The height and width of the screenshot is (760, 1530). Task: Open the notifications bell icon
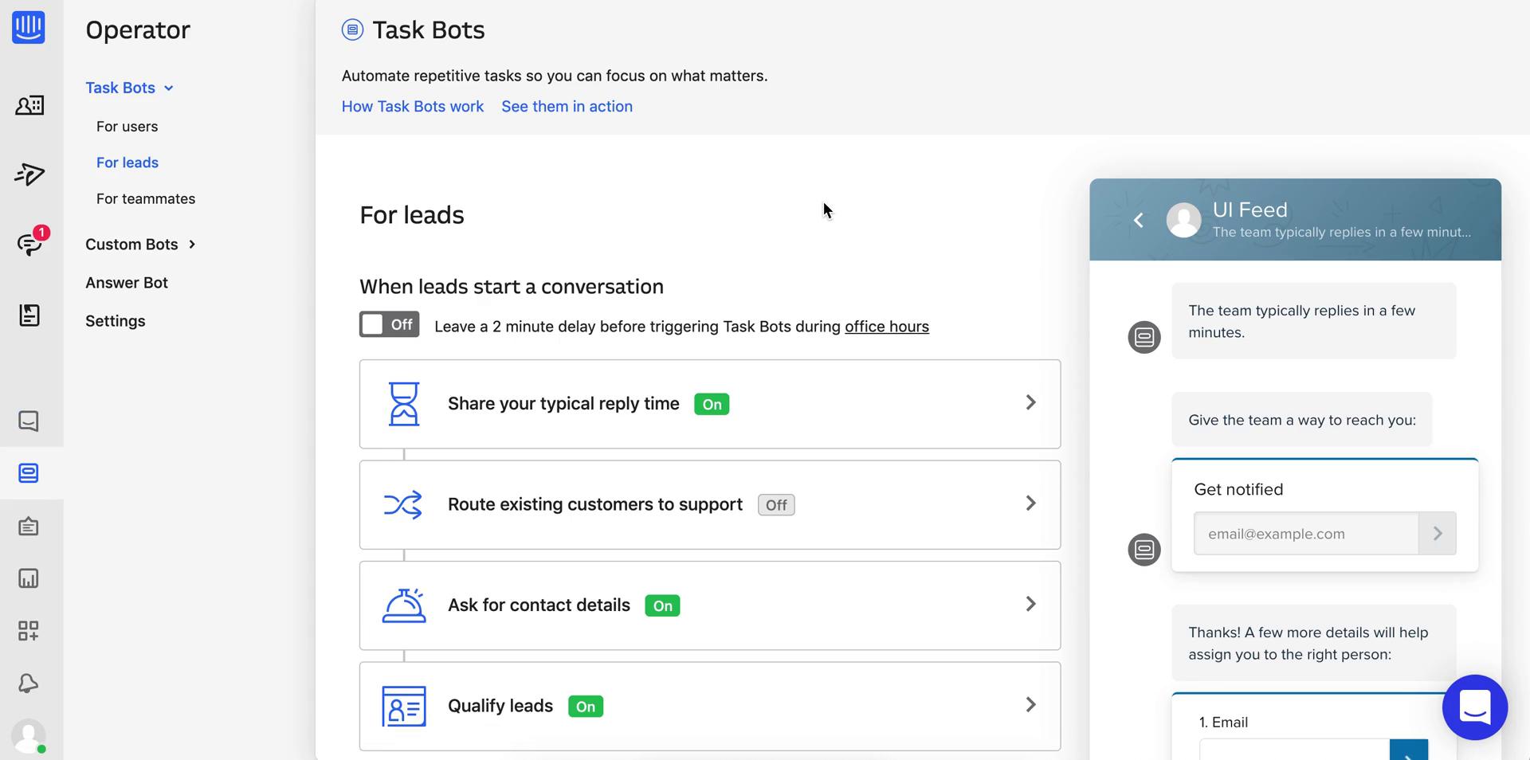(29, 683)
